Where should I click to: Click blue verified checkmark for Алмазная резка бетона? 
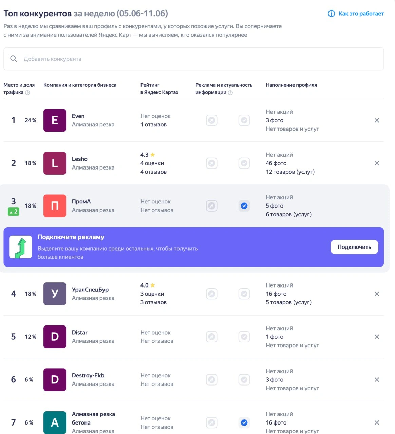[x=244, y=422]
